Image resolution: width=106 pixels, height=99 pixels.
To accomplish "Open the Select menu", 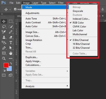I will pos(52,3).
